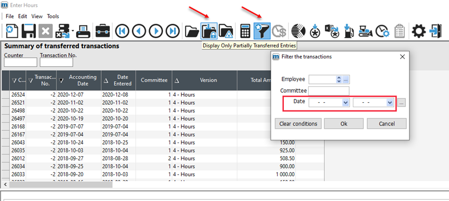Click the Save floppy disk icon
Screen dimensions: 449x201
[x=29, y=31]
